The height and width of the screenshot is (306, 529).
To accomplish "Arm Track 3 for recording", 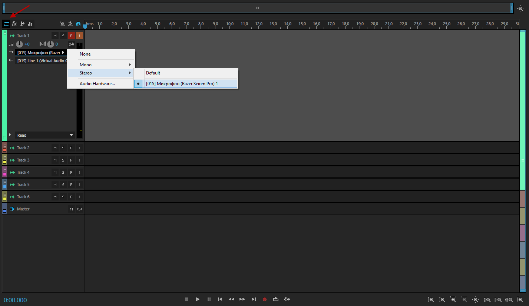I will point(71,160).
